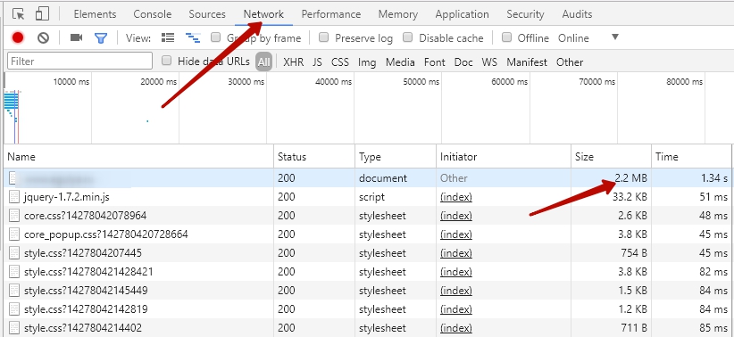Screen dimensions: 734x337
Task: Select the style.css?1427804214402 request
Action: (x=83, y=328)
